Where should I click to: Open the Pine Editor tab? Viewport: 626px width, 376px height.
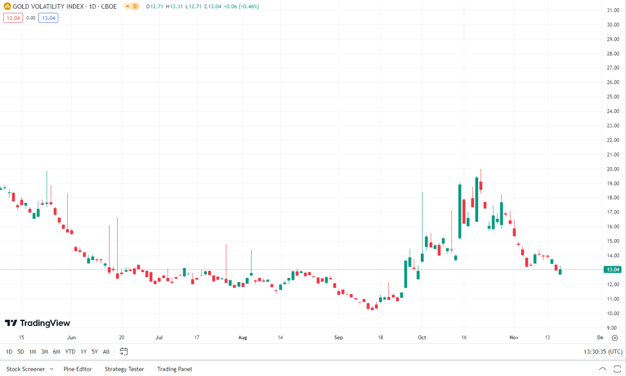point(78,369)
